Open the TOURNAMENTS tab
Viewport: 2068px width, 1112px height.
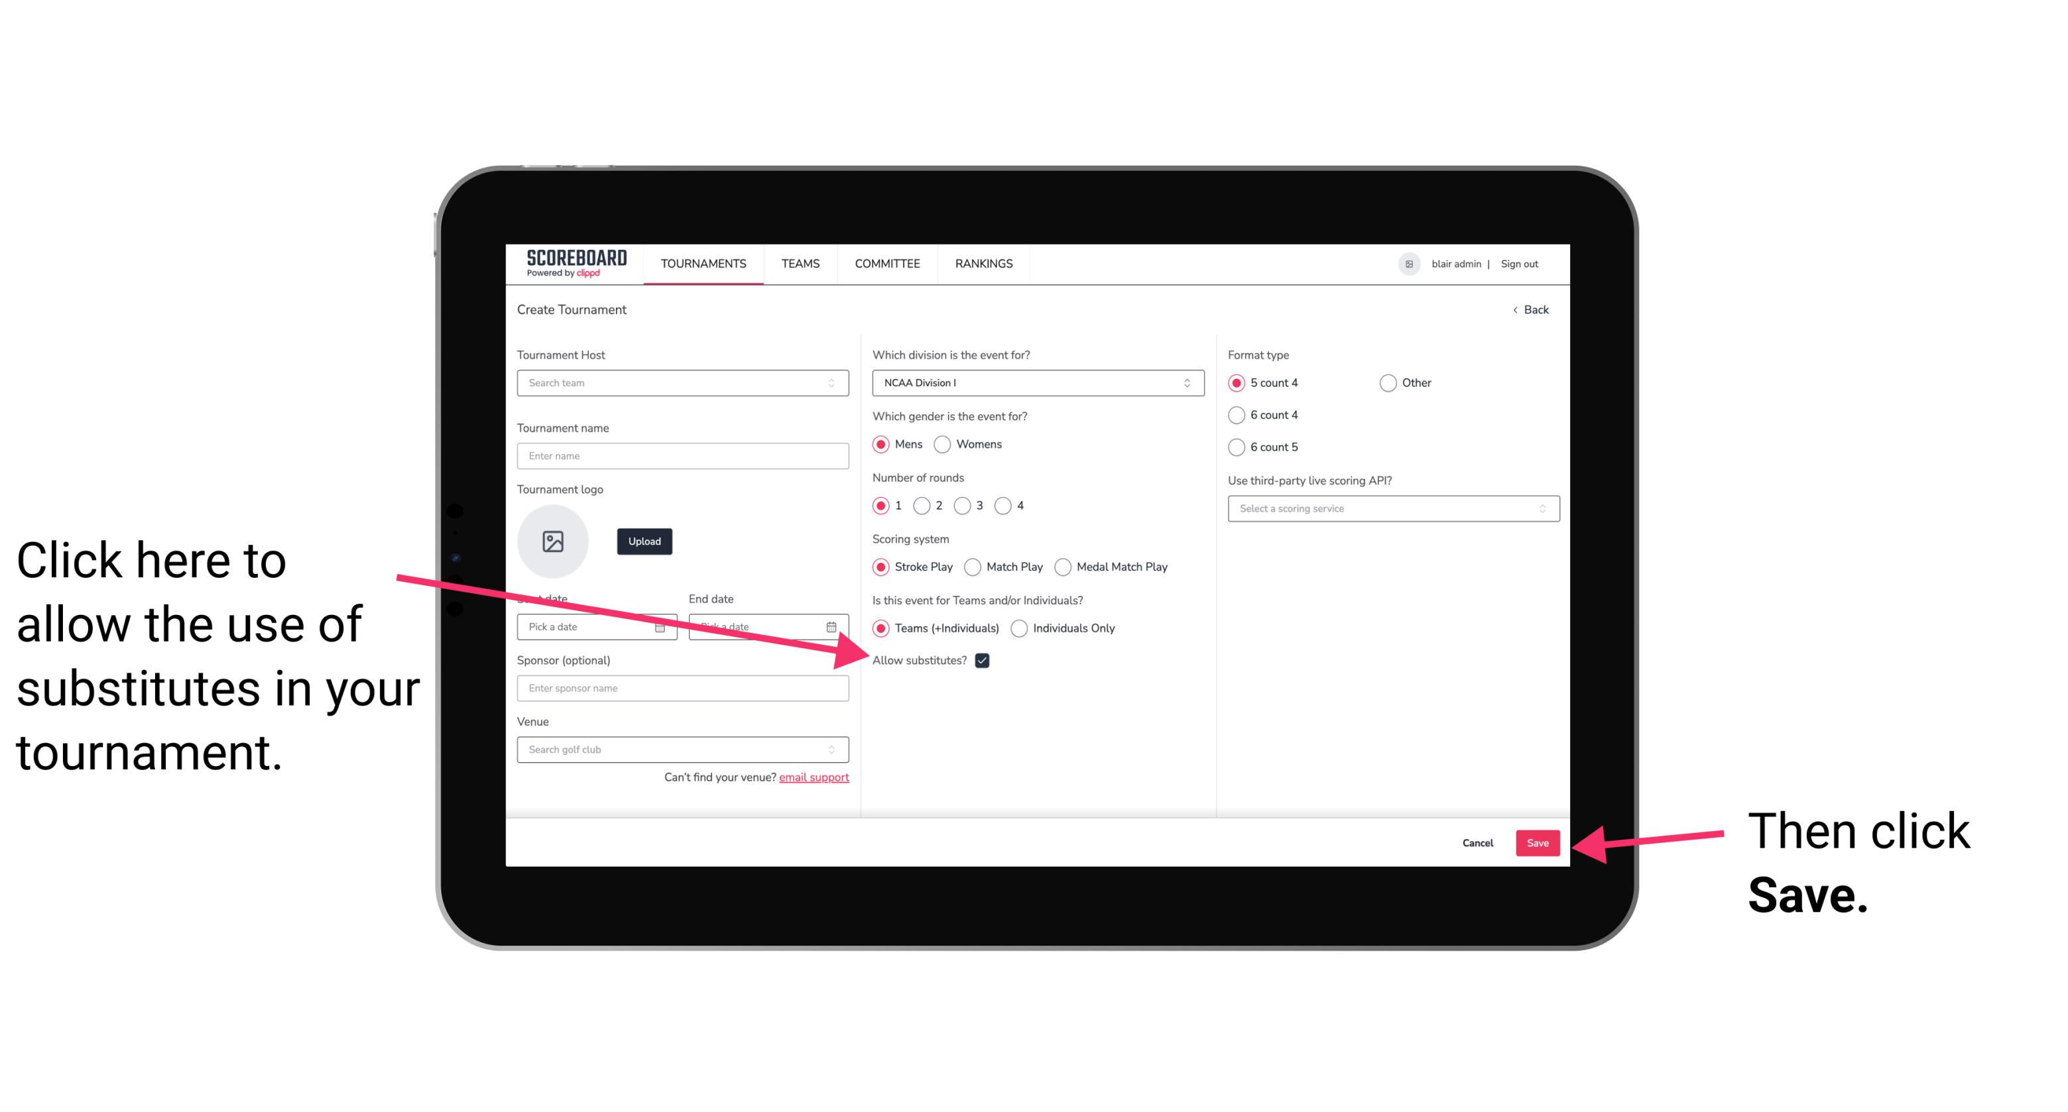pyautogui.click(x=703, y=263)
